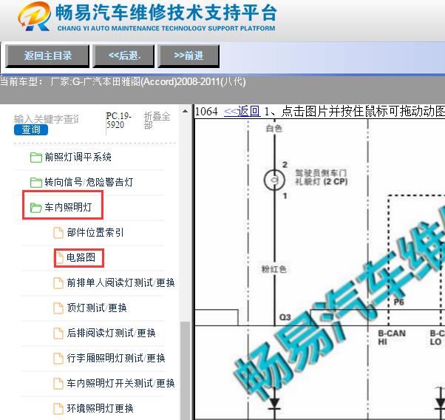Open the 部件位置索引 page
This screenshot has width=445, height=420.
point(95,233)
